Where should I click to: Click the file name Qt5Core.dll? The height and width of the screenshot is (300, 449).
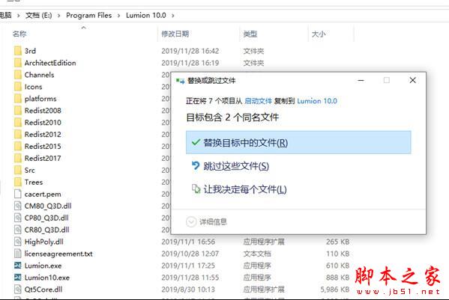tap(43, 290)
